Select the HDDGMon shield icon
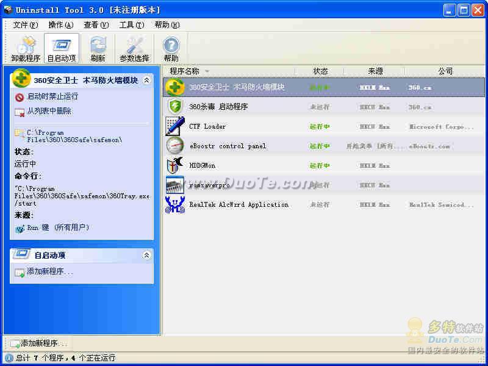The image size is (488, 366). [x=174, y=165]
